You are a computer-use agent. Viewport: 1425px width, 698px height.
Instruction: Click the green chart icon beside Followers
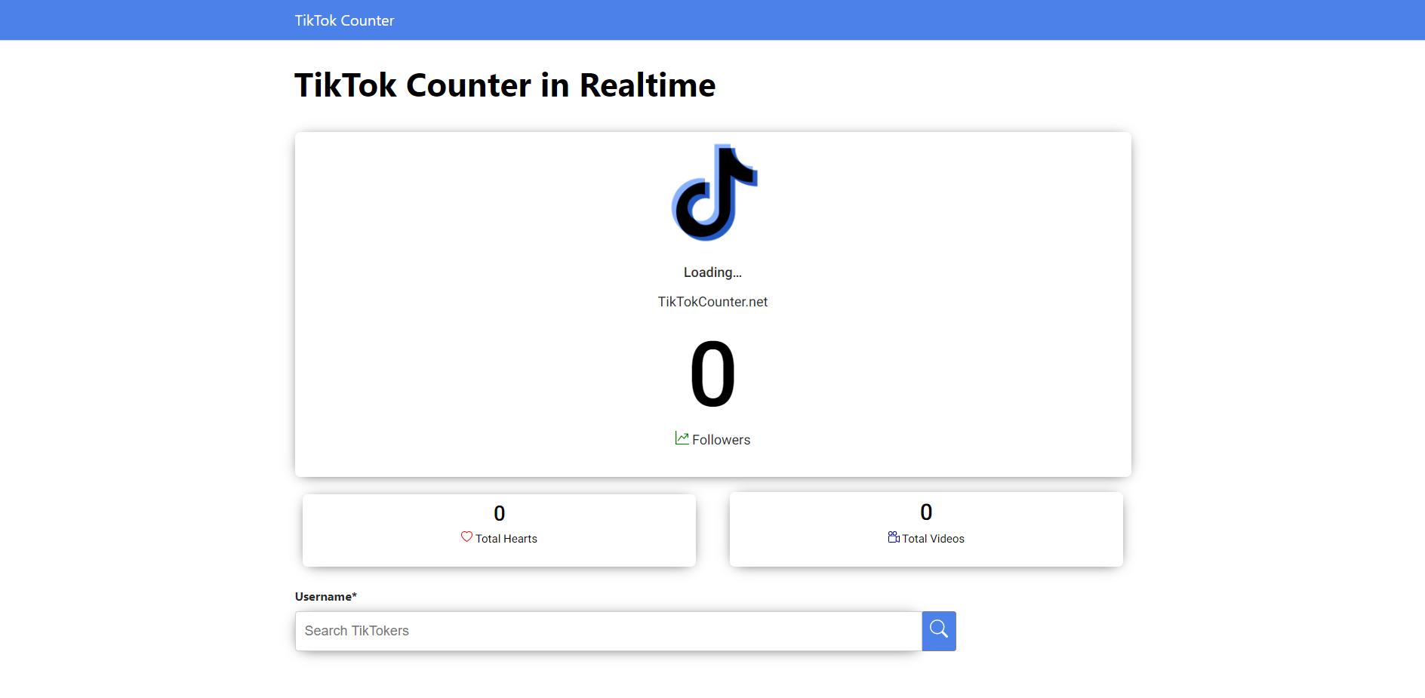pos(682,438)
